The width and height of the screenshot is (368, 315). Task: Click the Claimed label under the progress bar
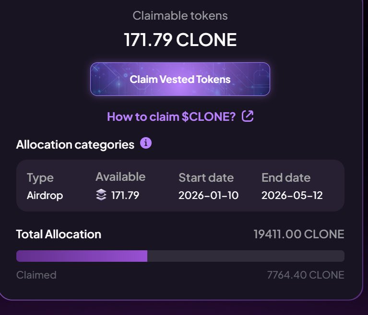[36, 275]
